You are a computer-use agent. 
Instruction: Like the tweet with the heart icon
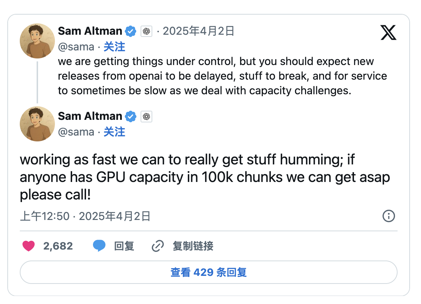[x=29, y=246]
